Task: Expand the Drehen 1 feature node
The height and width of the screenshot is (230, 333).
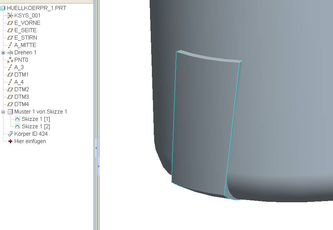Action: [x=3, y=53]
